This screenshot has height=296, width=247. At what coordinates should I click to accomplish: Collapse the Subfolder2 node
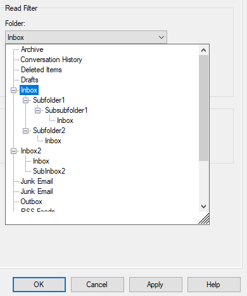point(25,131)
